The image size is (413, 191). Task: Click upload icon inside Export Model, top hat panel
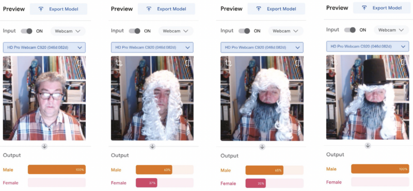pyautogui.click(x=364, y=8)
